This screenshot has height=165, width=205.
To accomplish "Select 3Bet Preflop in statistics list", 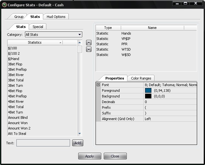I will pyautogui.click(x=42, y=69).
